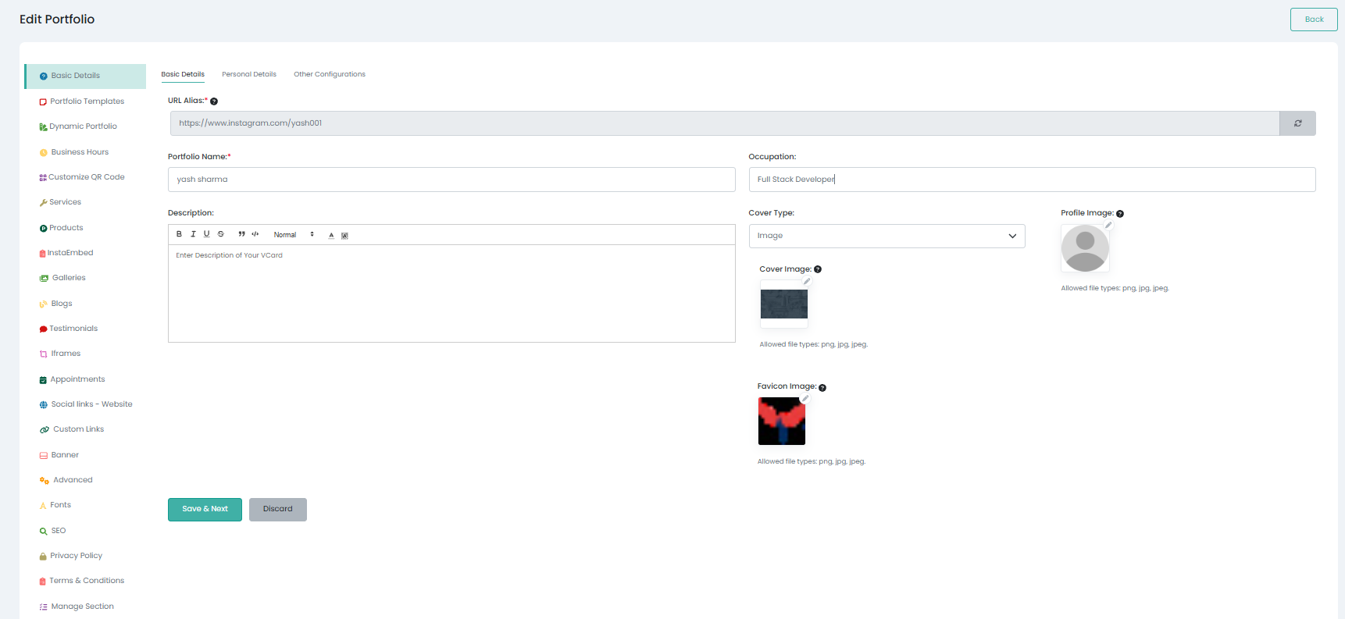
Task: Go back using the Back button
Action: coord(1314,20)
